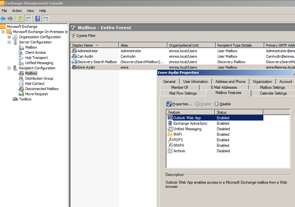Click the CanAydin alias cell
The width and height of the screenshot is (295, 207).
pos(128,57)
